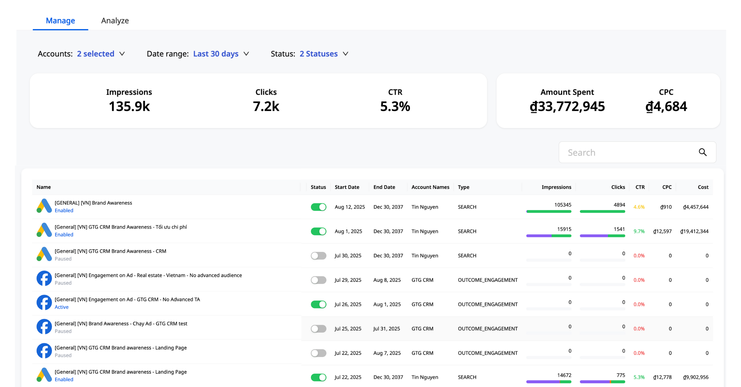
Task: Click impressions progress bar for 105345 row
Action: pyautogui.click(x=549, y=211)
